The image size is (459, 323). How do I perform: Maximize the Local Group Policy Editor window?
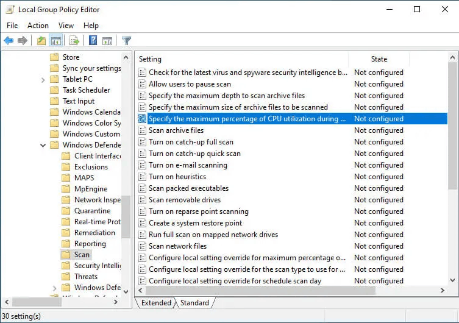417,9
